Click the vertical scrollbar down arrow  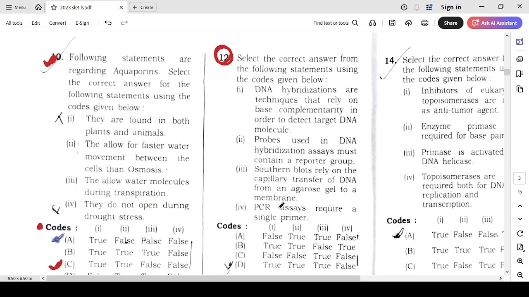507,272
